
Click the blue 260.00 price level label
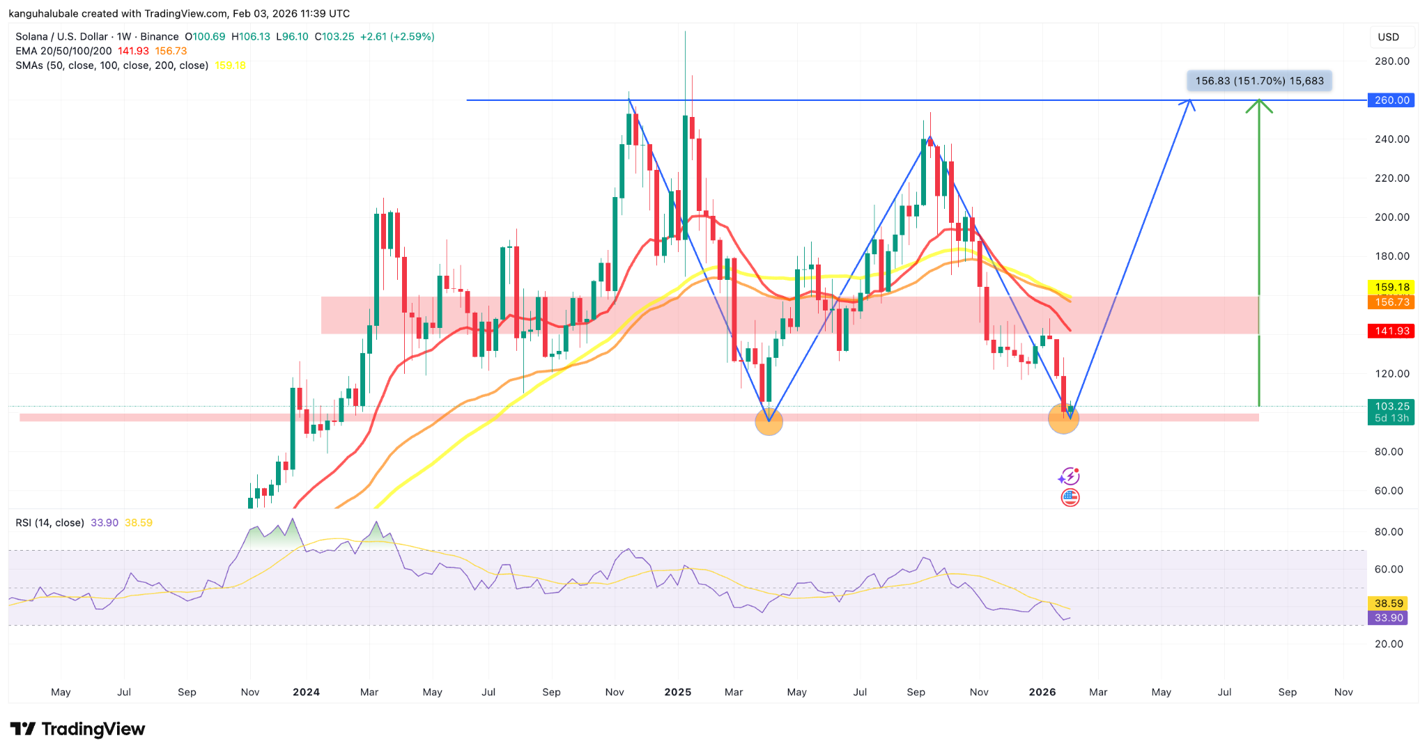tap(1391, 100)
